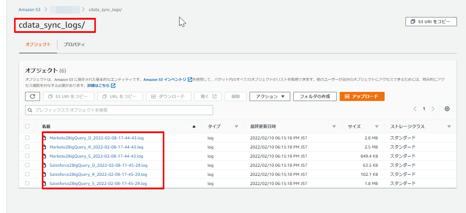Open the Amazon S3 インベントリ link
This screenshot has width=466, height=213.
(x=165, y=79)
